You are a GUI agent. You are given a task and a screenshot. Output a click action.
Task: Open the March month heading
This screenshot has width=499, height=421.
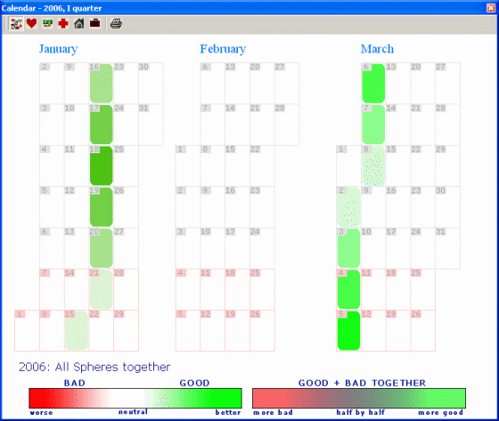(377, 49)
